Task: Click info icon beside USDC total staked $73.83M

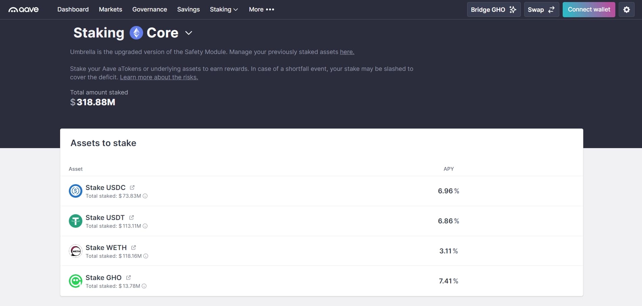Action: tap(145, 196)
